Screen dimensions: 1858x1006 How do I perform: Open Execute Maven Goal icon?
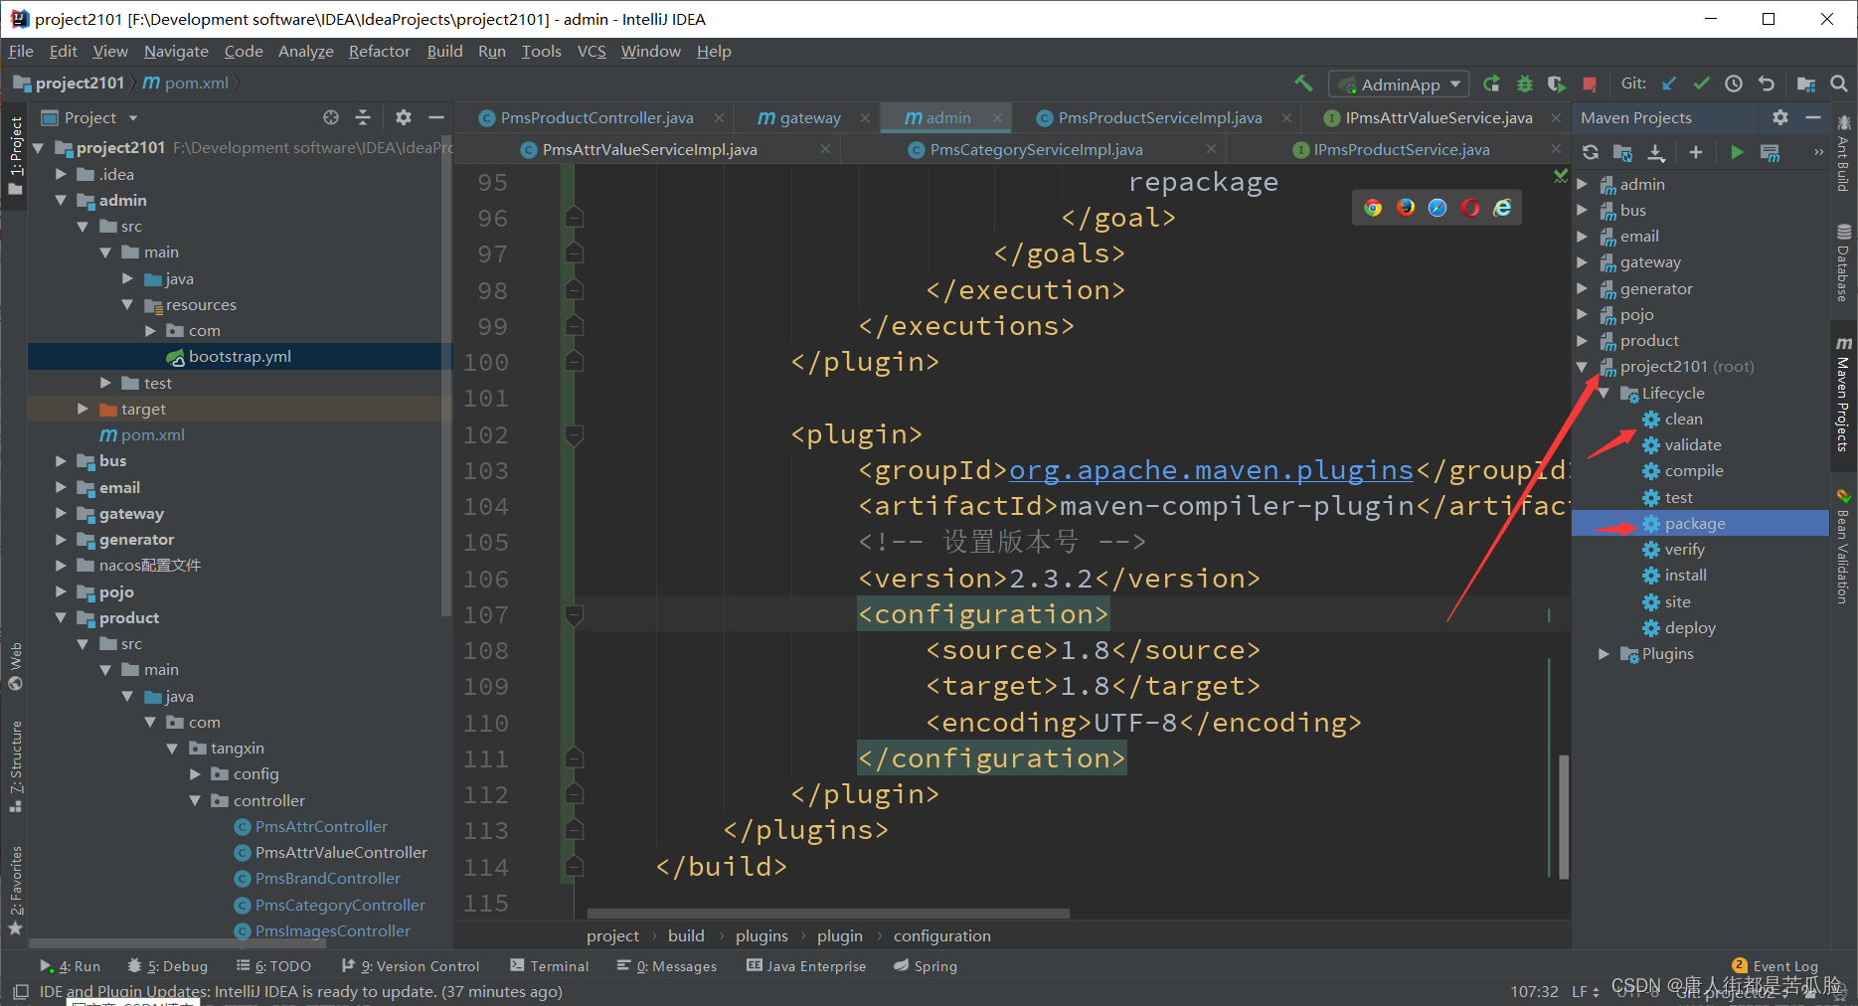coord(1770,152)
